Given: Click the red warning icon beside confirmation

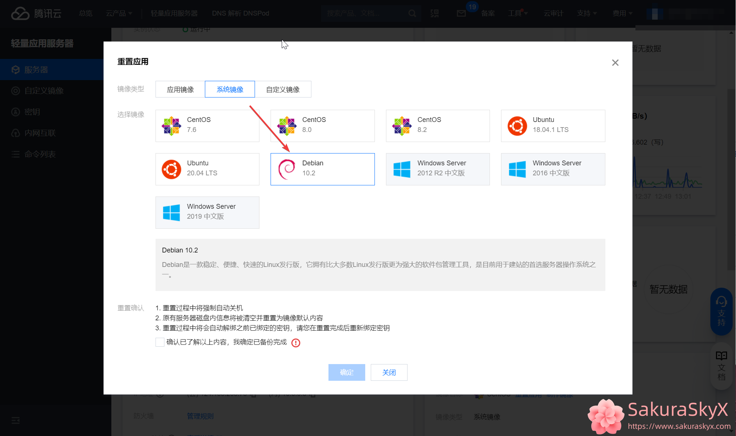Looking at the screenshot, I should click(x=296, y=343).
